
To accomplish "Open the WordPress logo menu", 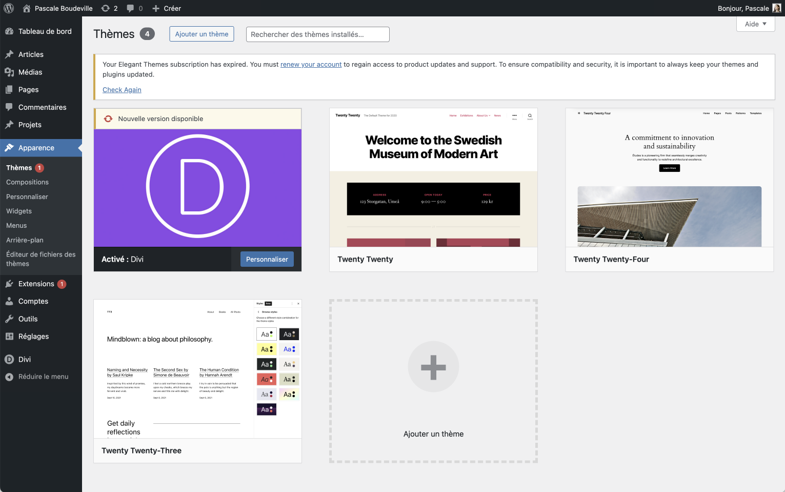I will pyautogui.click(x=9, y=8).
